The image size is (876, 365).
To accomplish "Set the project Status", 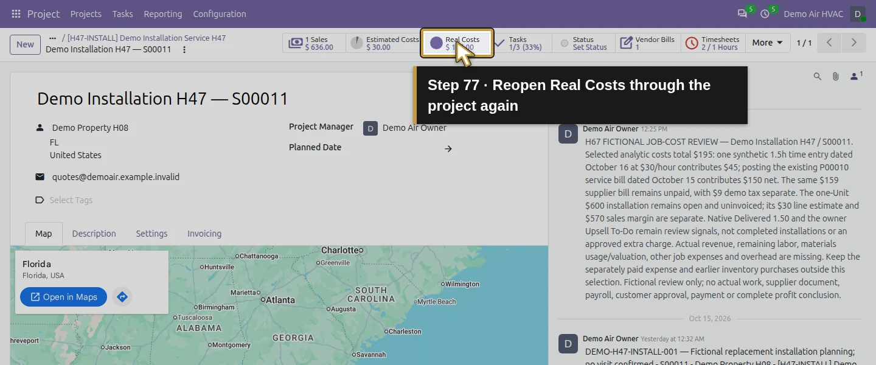I will 583,43.
